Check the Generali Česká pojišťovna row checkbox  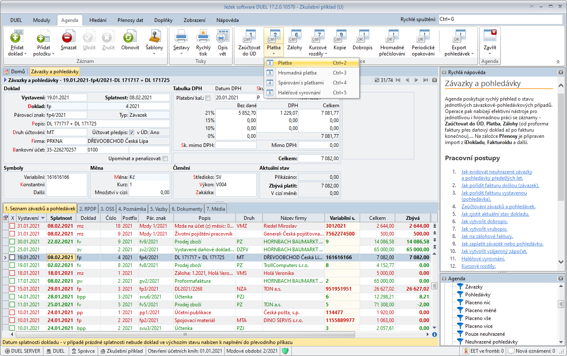click(12, 234)
